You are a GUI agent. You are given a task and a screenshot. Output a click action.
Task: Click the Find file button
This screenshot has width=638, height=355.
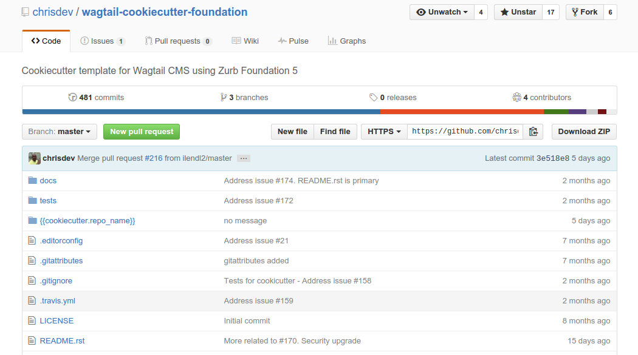point(335,132)
